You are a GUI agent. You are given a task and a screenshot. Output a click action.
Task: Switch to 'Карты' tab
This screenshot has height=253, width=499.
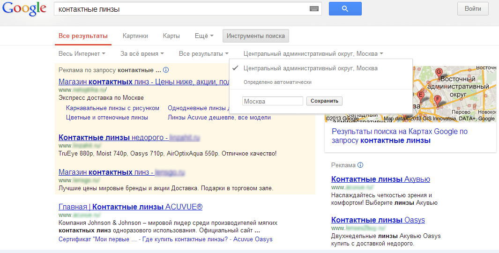point(171,36)
